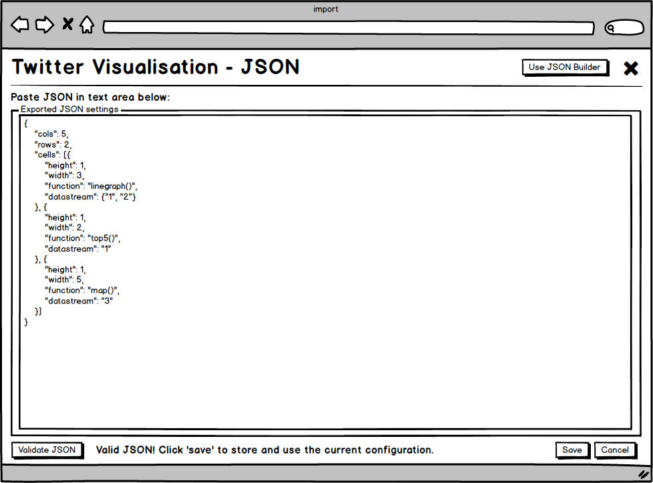Screen dimensions: 653x483
Task: Click the browser back arrow
Action: click(x=20, y=25)
